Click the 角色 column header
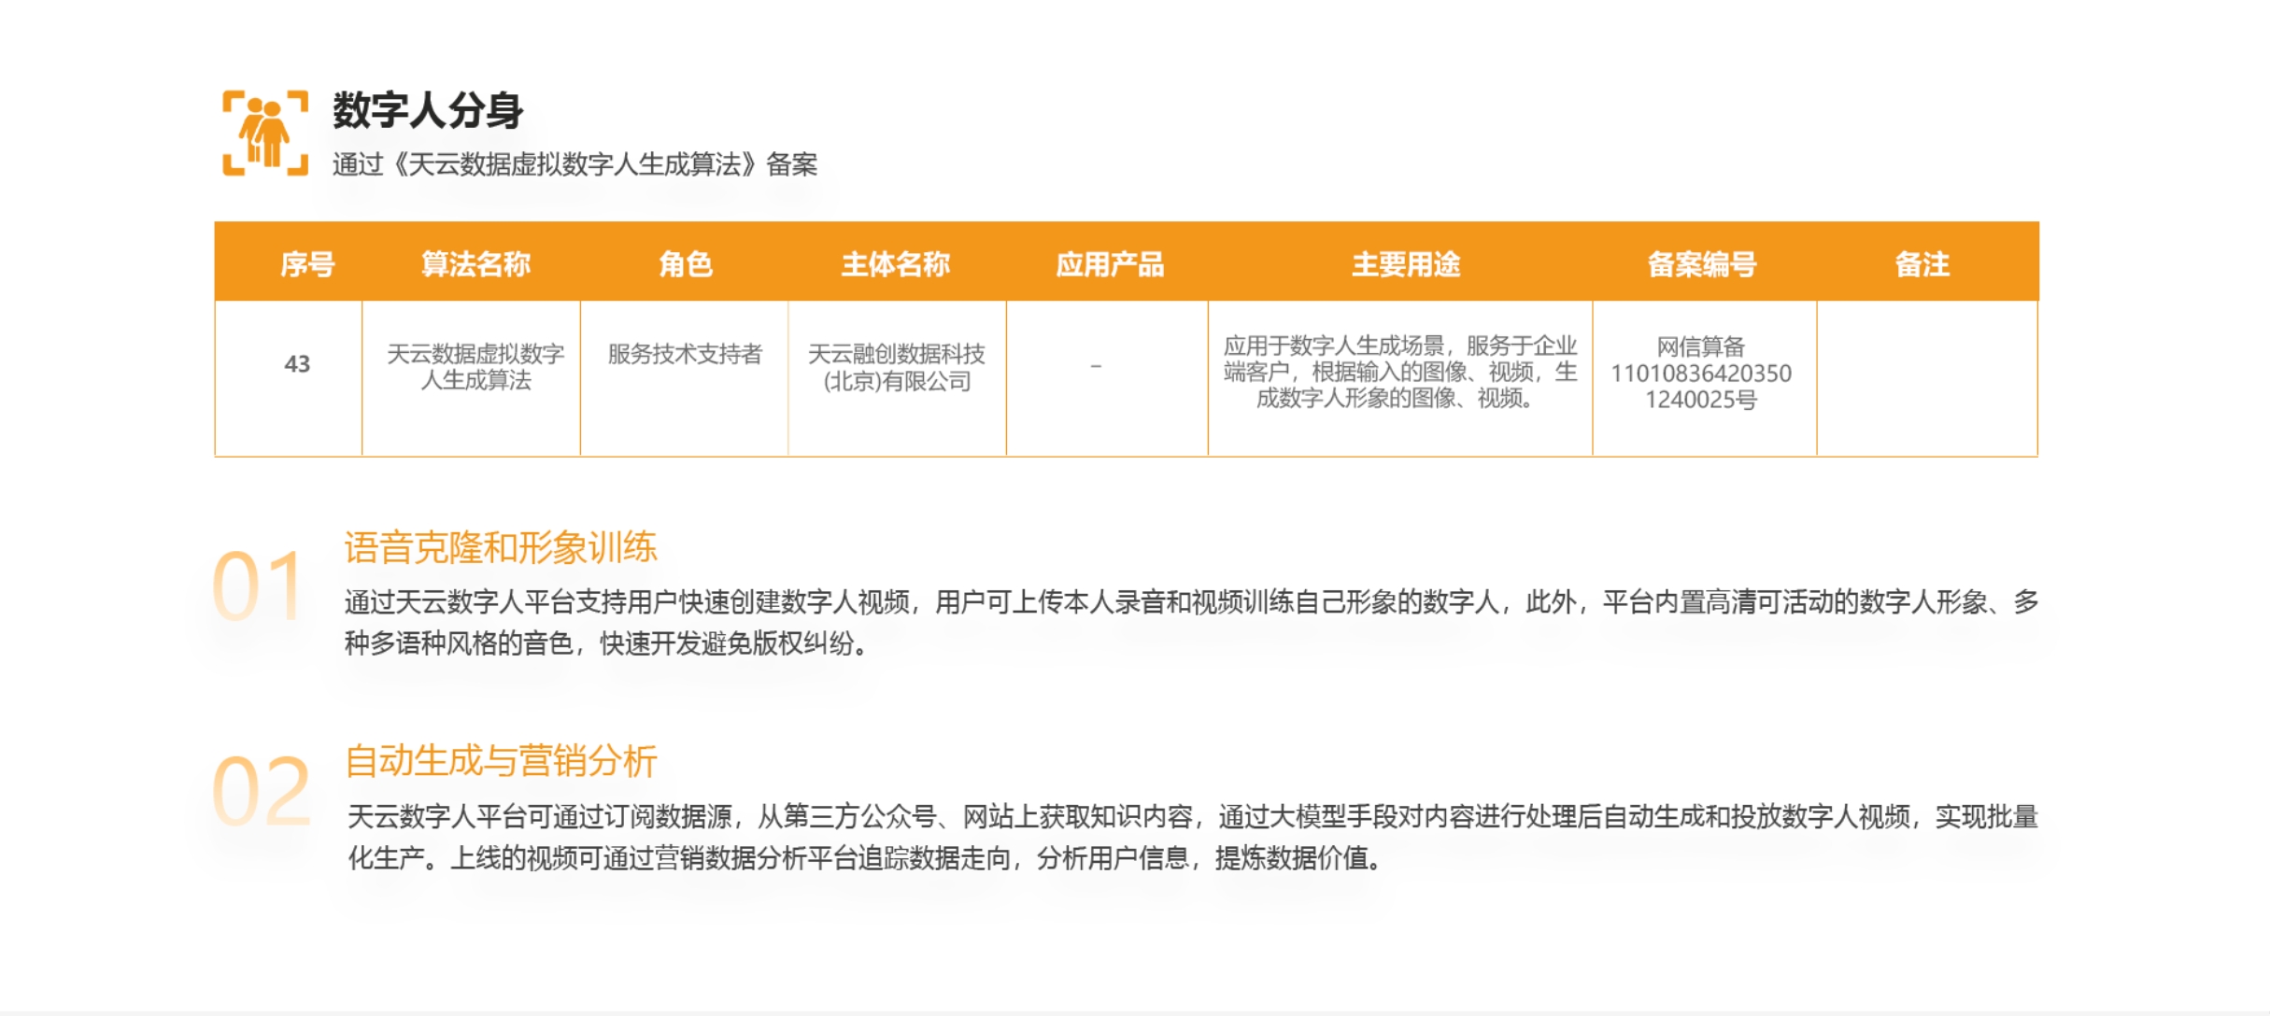 tap(686, 264)
